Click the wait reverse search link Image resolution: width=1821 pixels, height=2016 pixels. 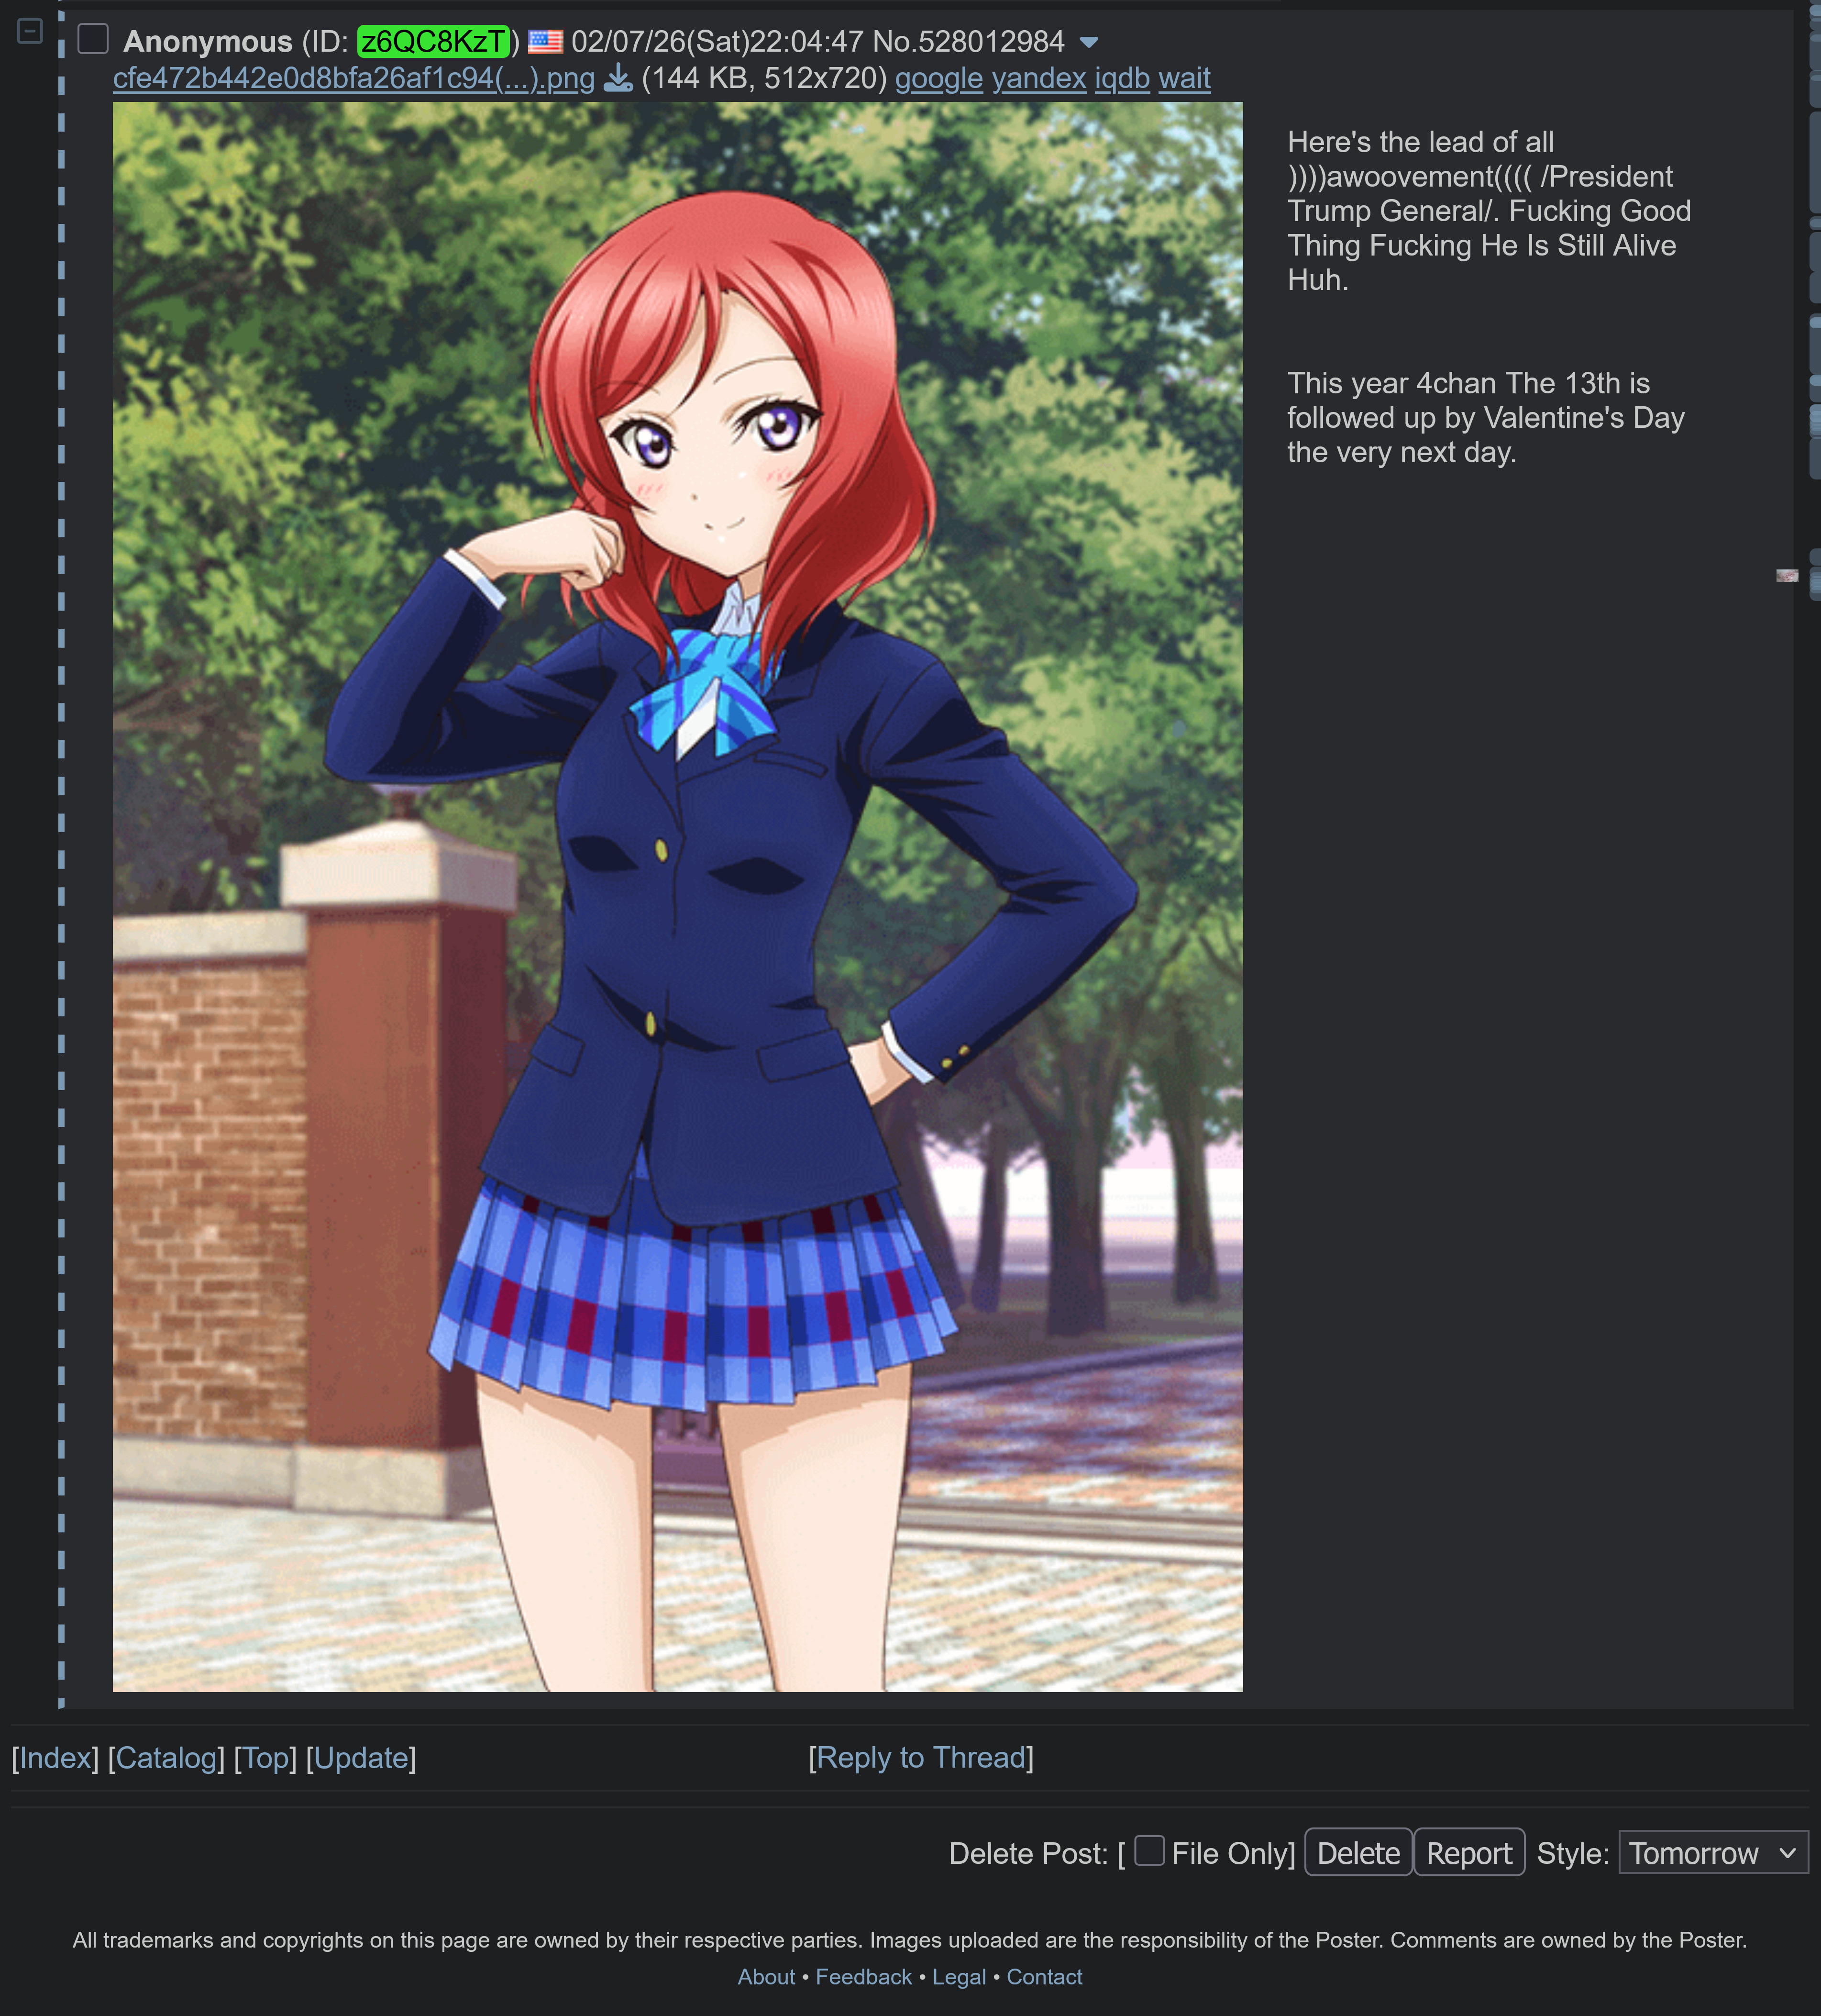(1183, 78)
